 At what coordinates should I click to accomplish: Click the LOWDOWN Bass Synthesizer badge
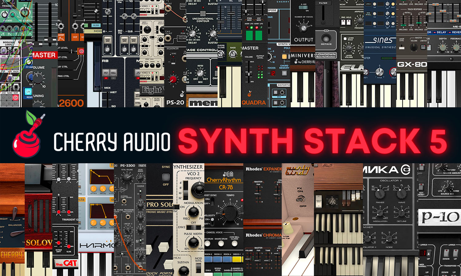pos(326,55)
